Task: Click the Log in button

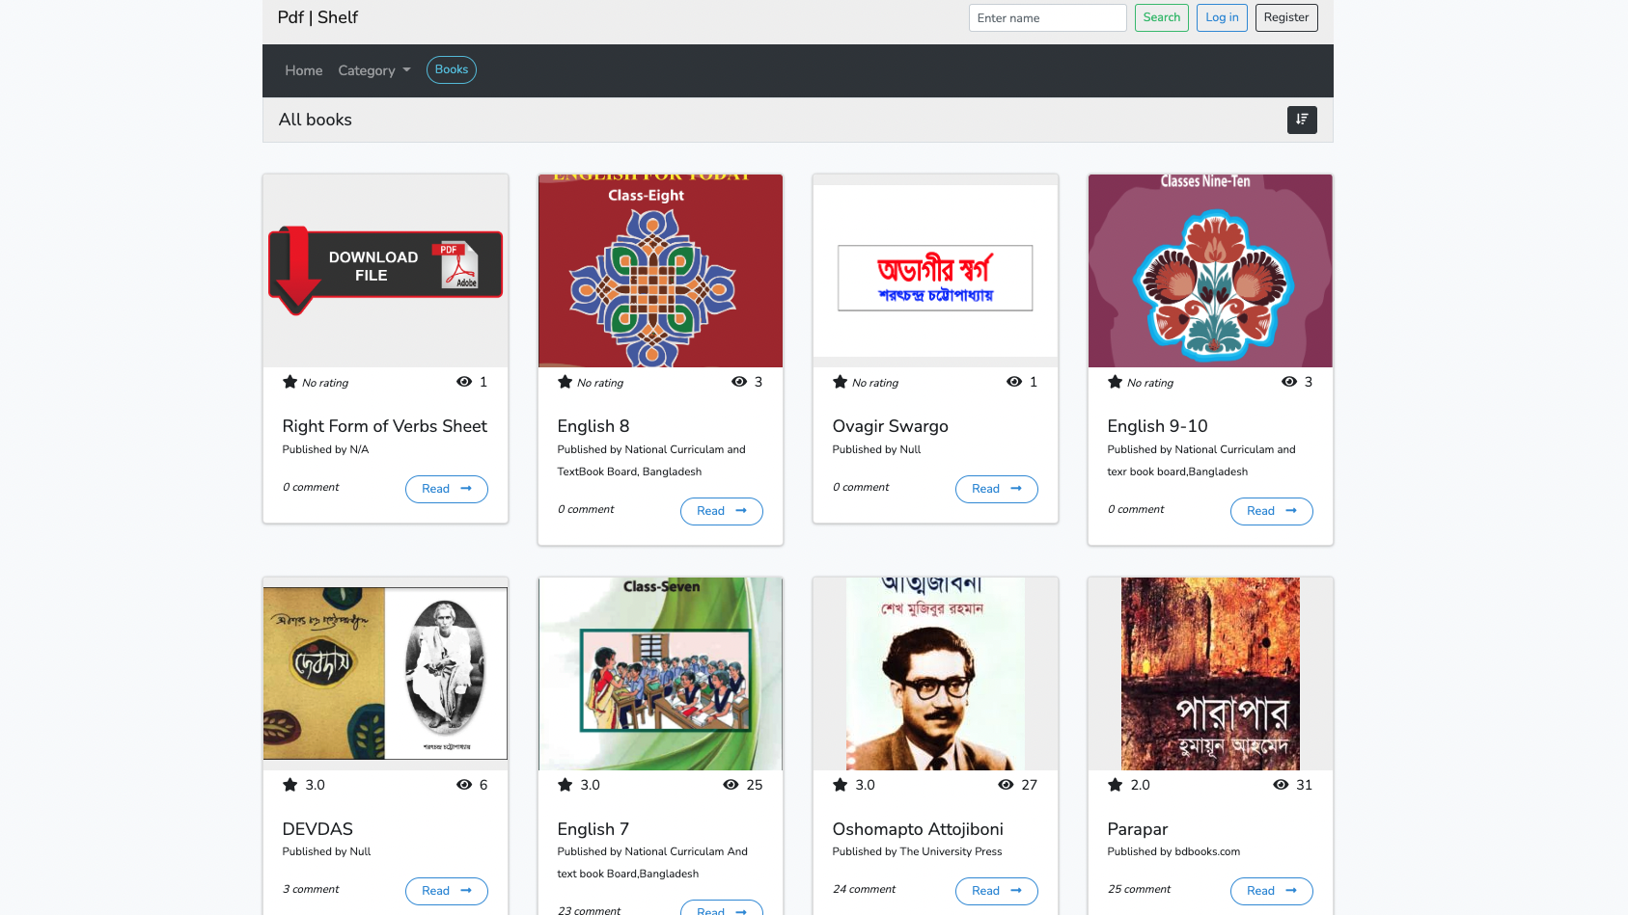Action: 1222,17
